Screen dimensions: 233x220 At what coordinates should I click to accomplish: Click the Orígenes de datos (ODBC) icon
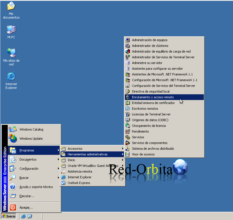pyautogui.click(x=128, y=120)
